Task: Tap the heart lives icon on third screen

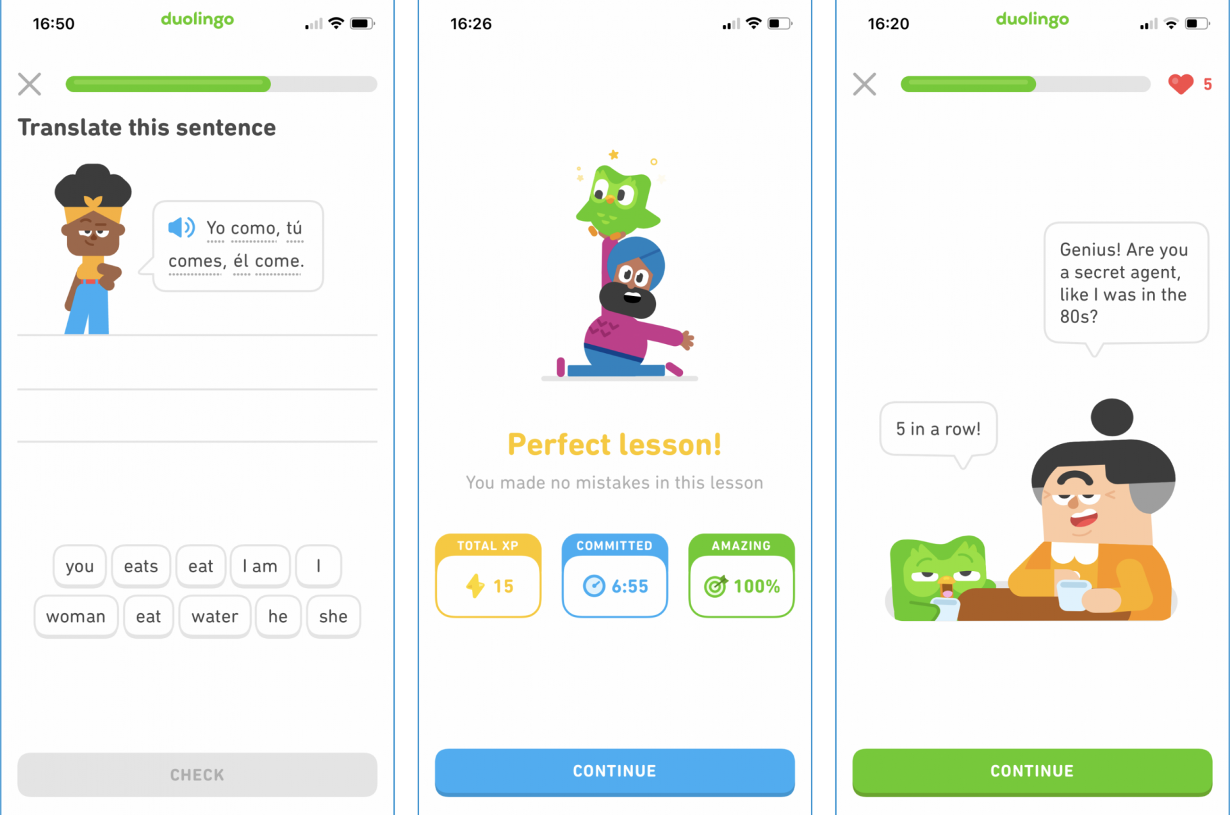Action: pos(1181,85)
